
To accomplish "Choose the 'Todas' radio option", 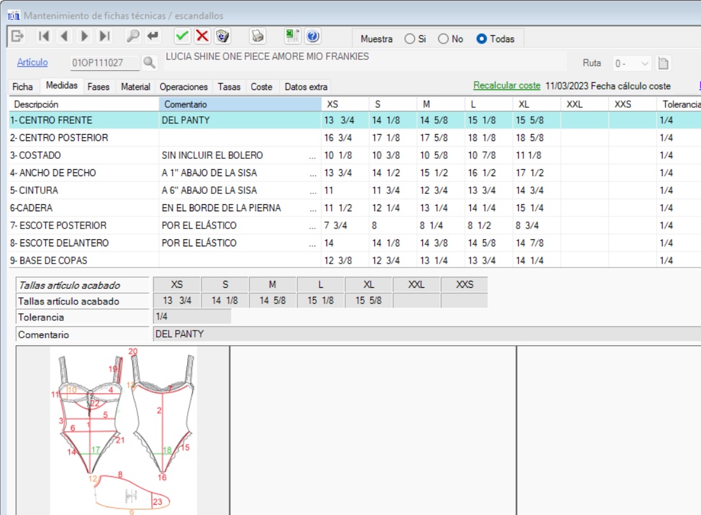I will pos(482,39).
